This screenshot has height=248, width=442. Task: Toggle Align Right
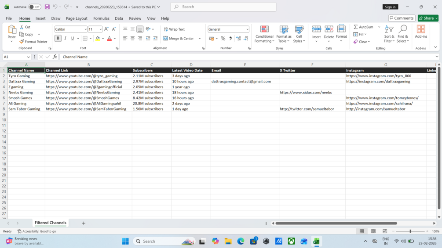[x=140, y=39]
